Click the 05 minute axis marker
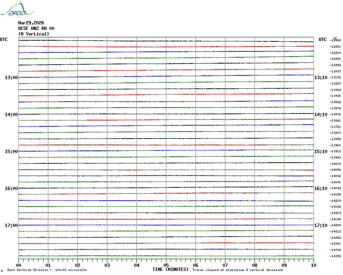 (x=166, y=265)
